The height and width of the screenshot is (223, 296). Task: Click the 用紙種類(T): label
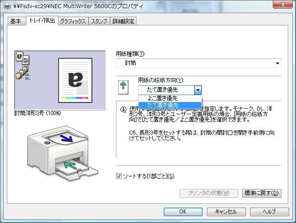point(130,54)
